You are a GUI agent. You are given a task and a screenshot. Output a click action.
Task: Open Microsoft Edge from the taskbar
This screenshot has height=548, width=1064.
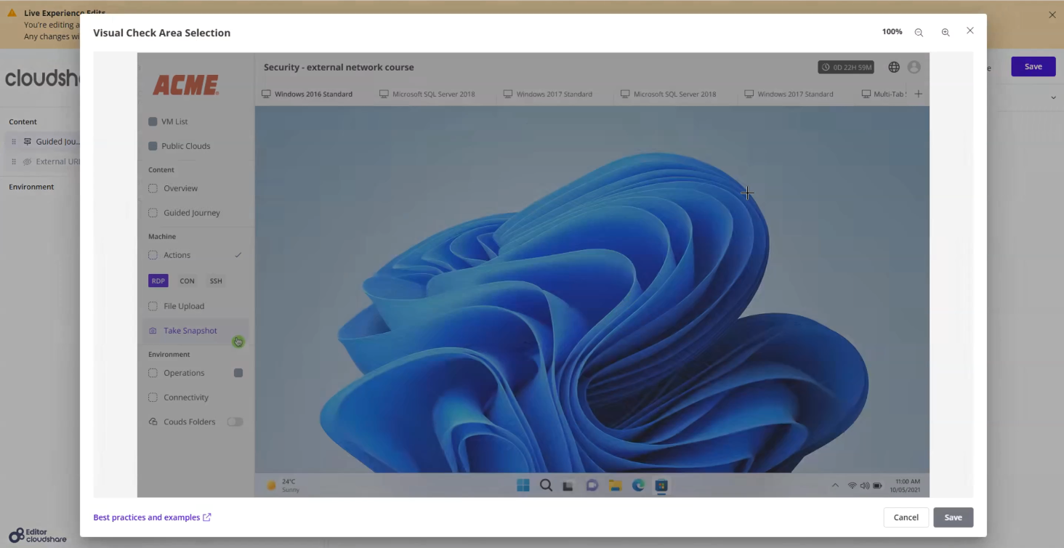coord(638,485)
